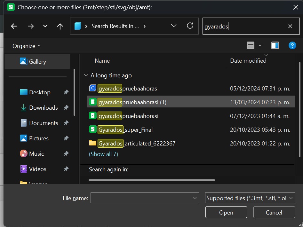The width and height of the screenshot is (303, 227).
Task: Navigate back using the left arrow
Action: click(14, 26)
